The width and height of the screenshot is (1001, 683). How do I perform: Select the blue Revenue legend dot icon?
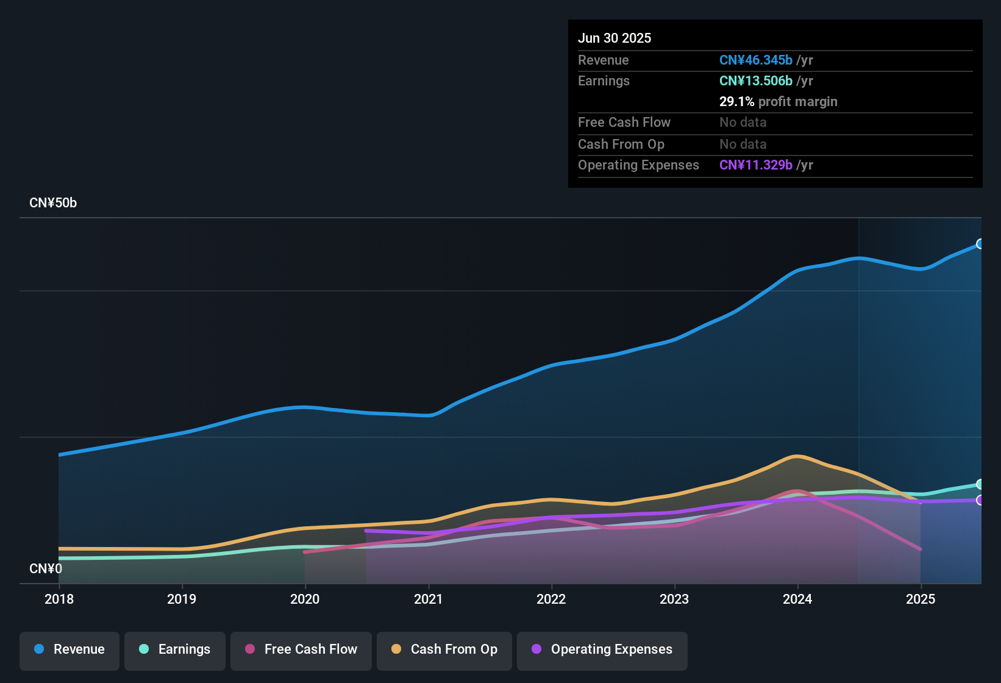click(39, 649)
